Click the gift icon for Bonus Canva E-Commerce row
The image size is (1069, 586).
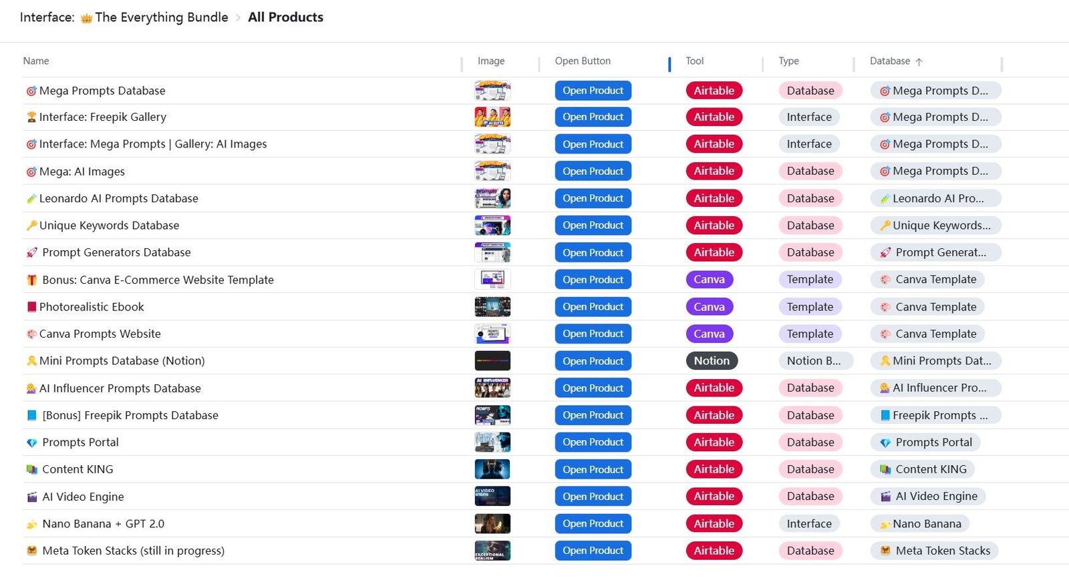coord(31,280)
